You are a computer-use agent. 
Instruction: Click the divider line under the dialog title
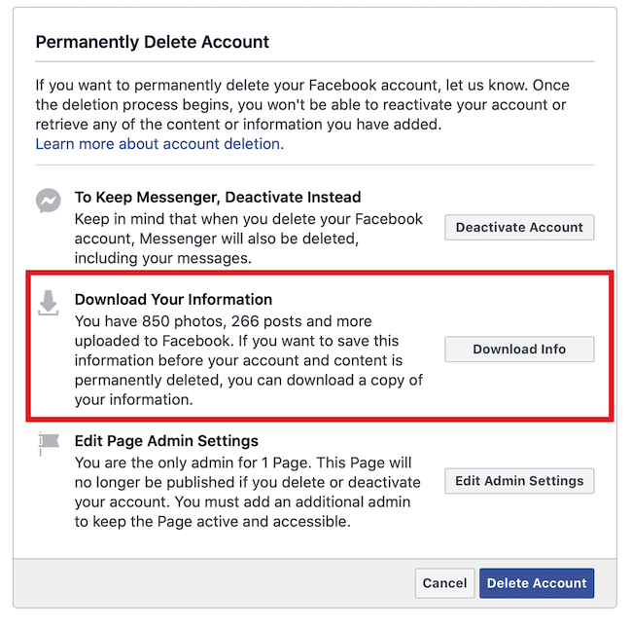coord(315,61)
